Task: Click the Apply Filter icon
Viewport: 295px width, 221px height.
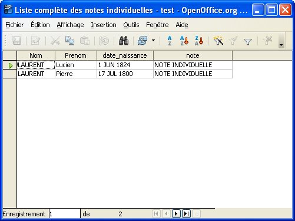Action: click(x=233, y=41)
